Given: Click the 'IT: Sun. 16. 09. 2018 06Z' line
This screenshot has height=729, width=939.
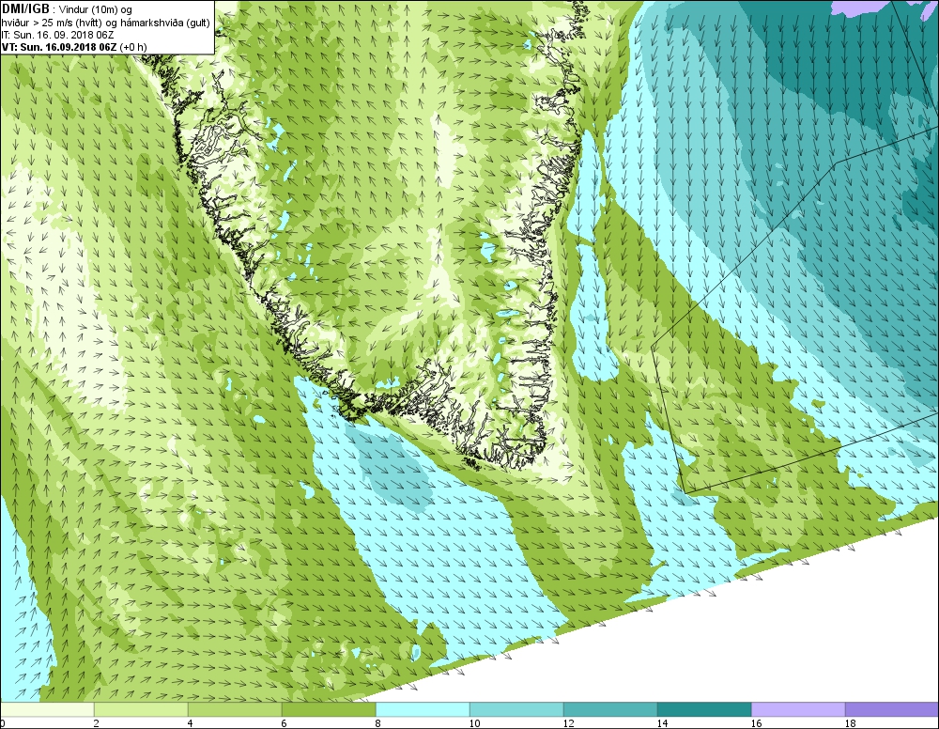Looking at the screenshot, I should coord(58,35).
